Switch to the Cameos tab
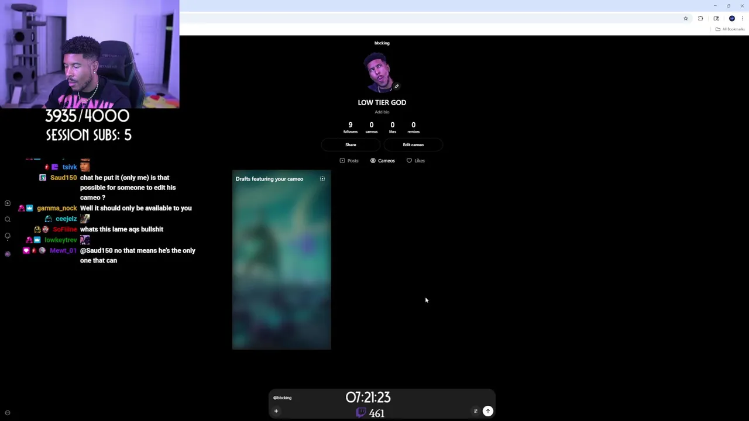The width and height of the screenshot is (749, 421). coord(383,160)
